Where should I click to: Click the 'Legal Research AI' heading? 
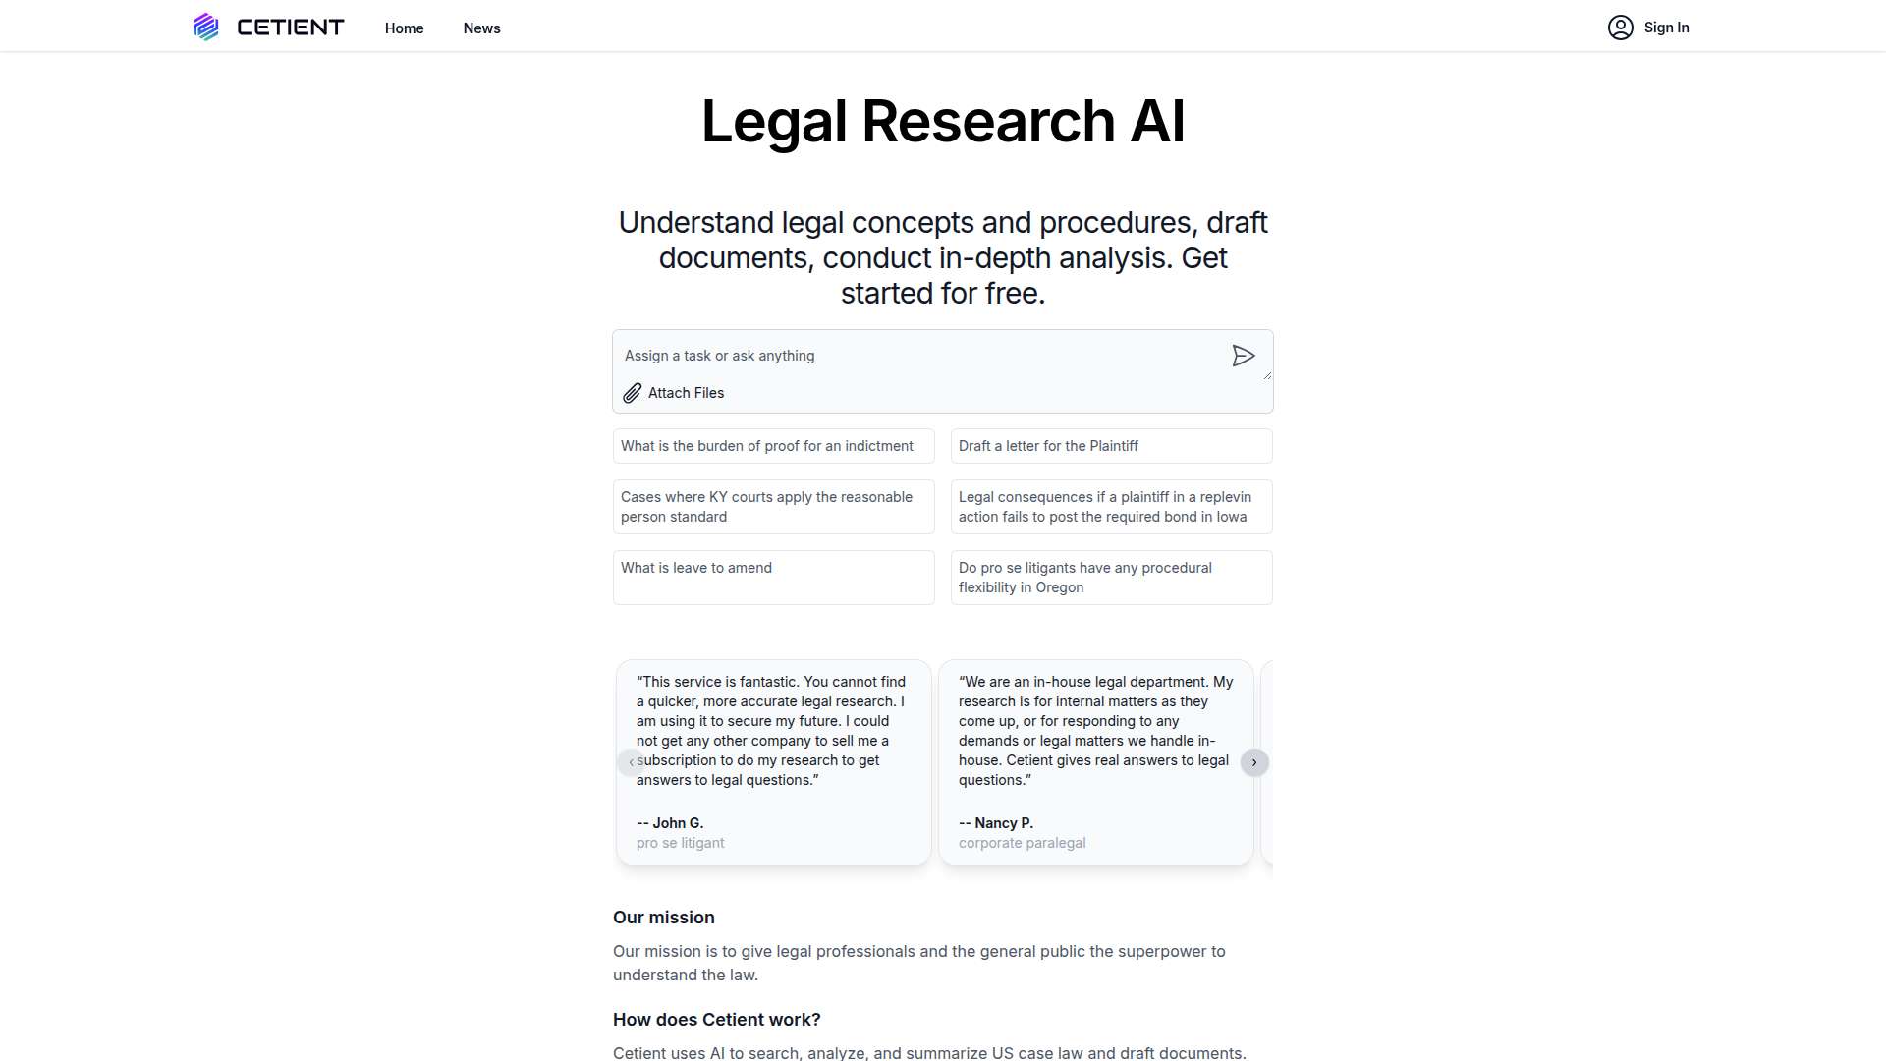tap(943, 122)
